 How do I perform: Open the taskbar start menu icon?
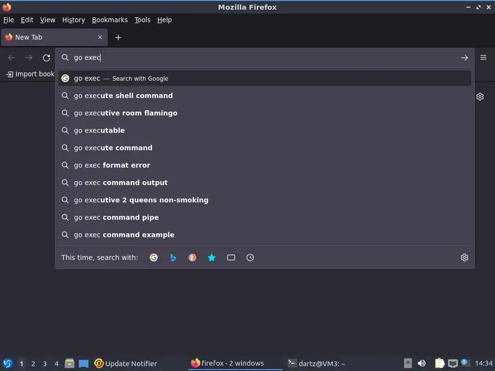click(x=8, y=363)
